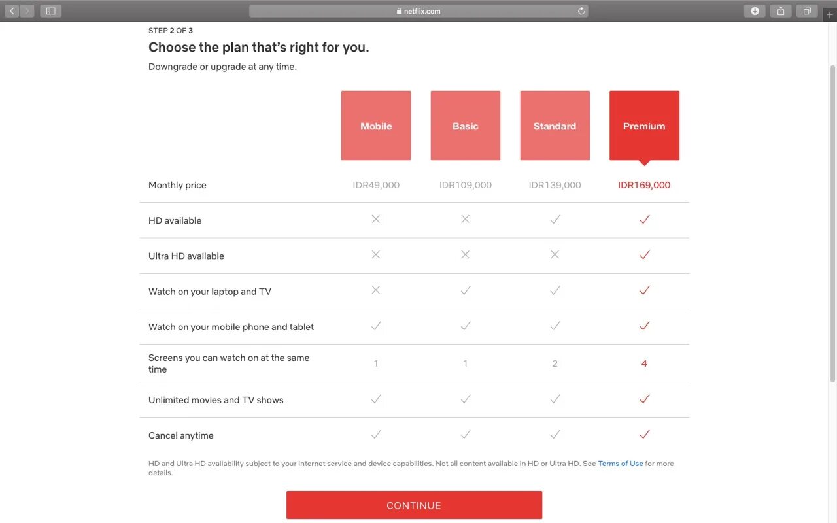
Task: Click the Standard plan IDR139,000 price
Action: [x=555, y=185]
